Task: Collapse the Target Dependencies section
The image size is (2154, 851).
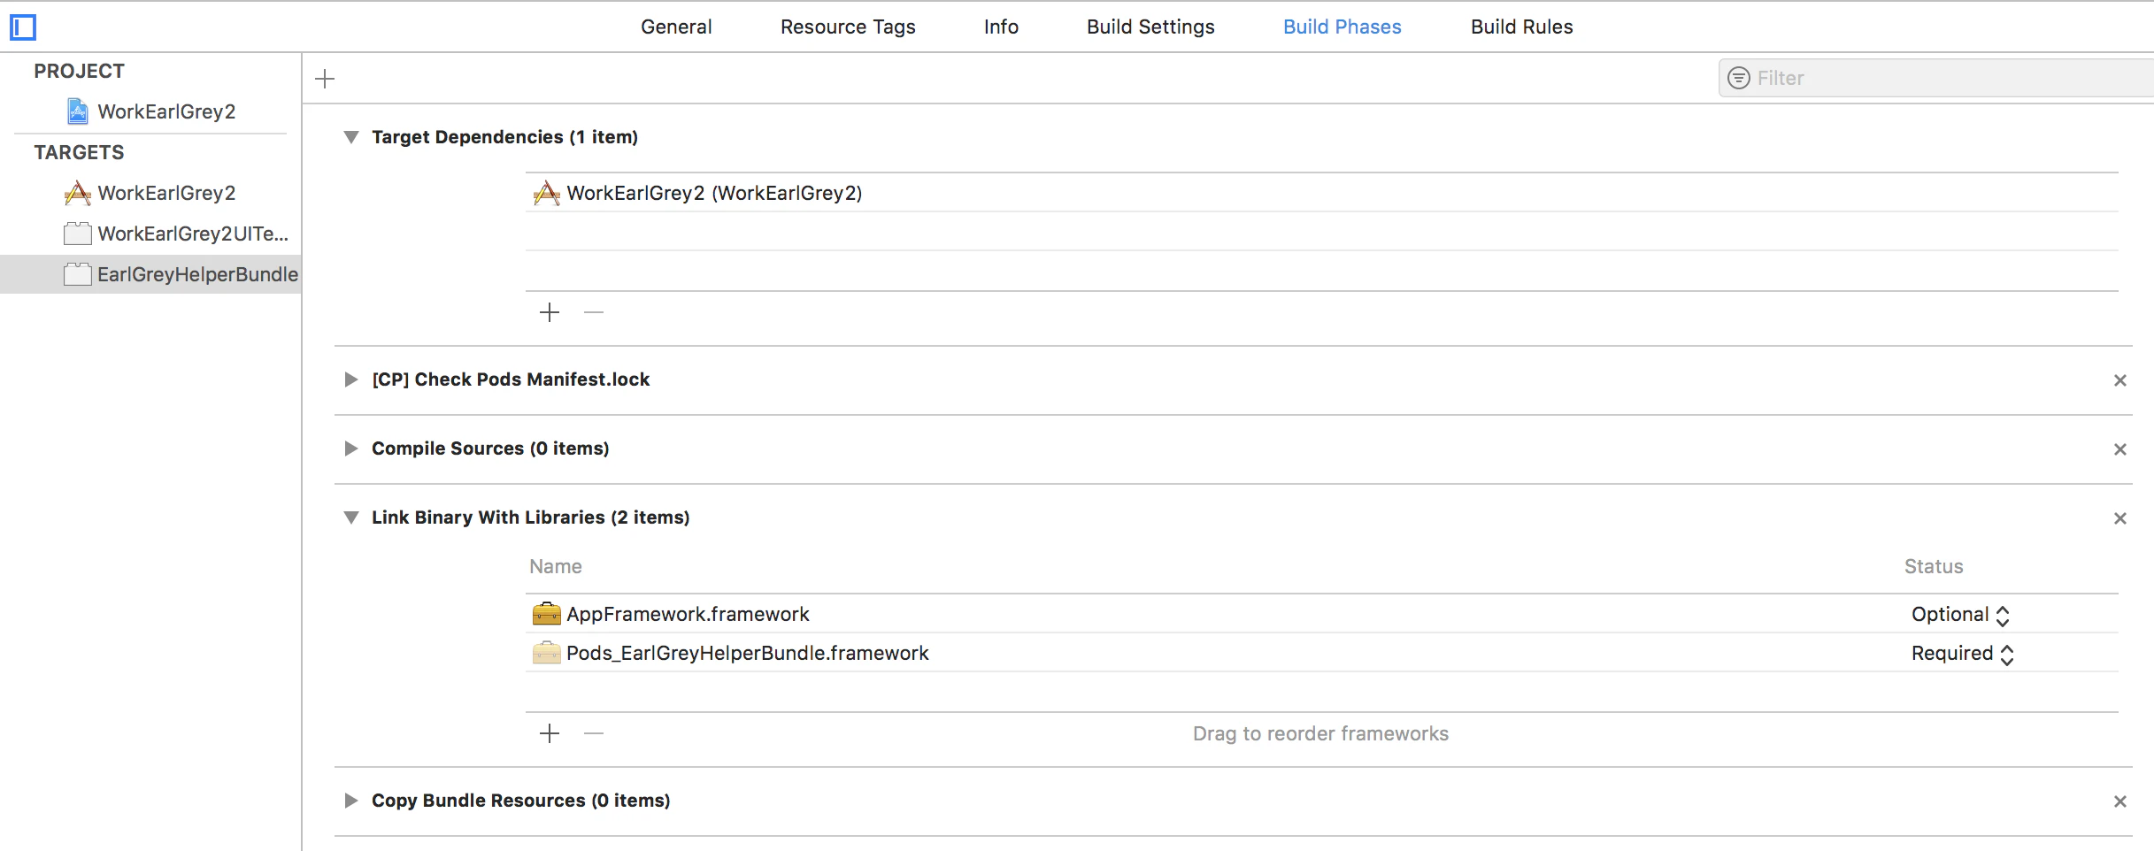Action: [x=351, y=137]
